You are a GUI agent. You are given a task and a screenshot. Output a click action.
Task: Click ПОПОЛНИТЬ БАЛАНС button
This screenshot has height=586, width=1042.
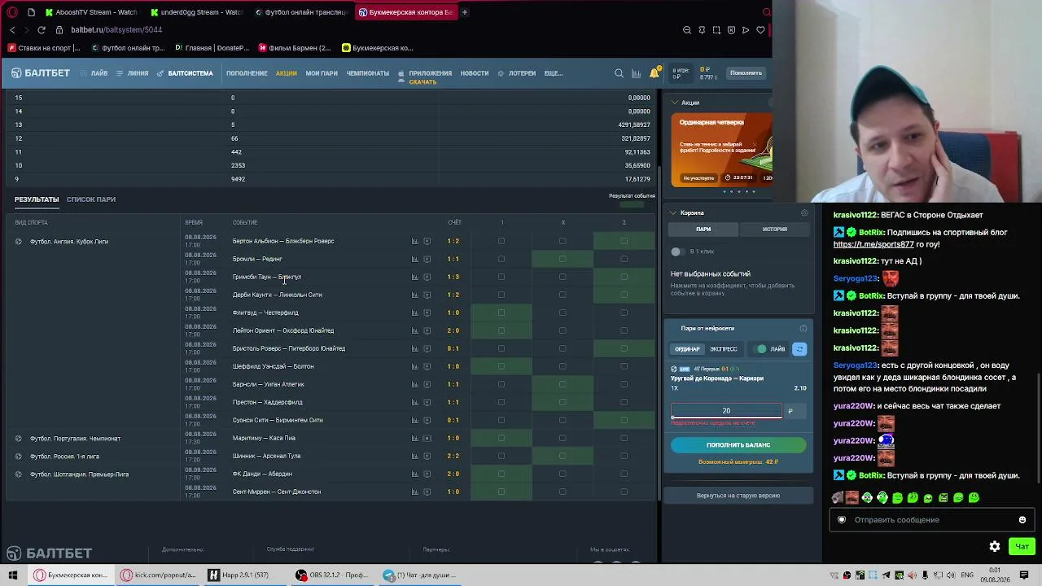(x=738, y=445)
